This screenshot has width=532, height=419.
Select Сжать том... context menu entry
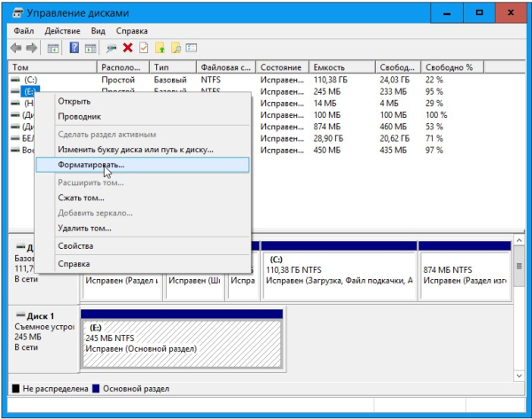pos(143,198)
